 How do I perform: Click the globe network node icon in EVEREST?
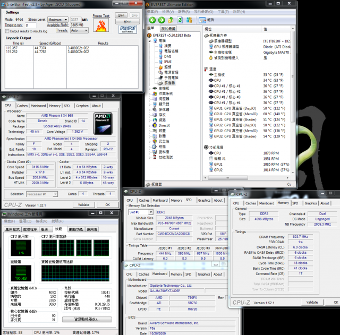155,120
